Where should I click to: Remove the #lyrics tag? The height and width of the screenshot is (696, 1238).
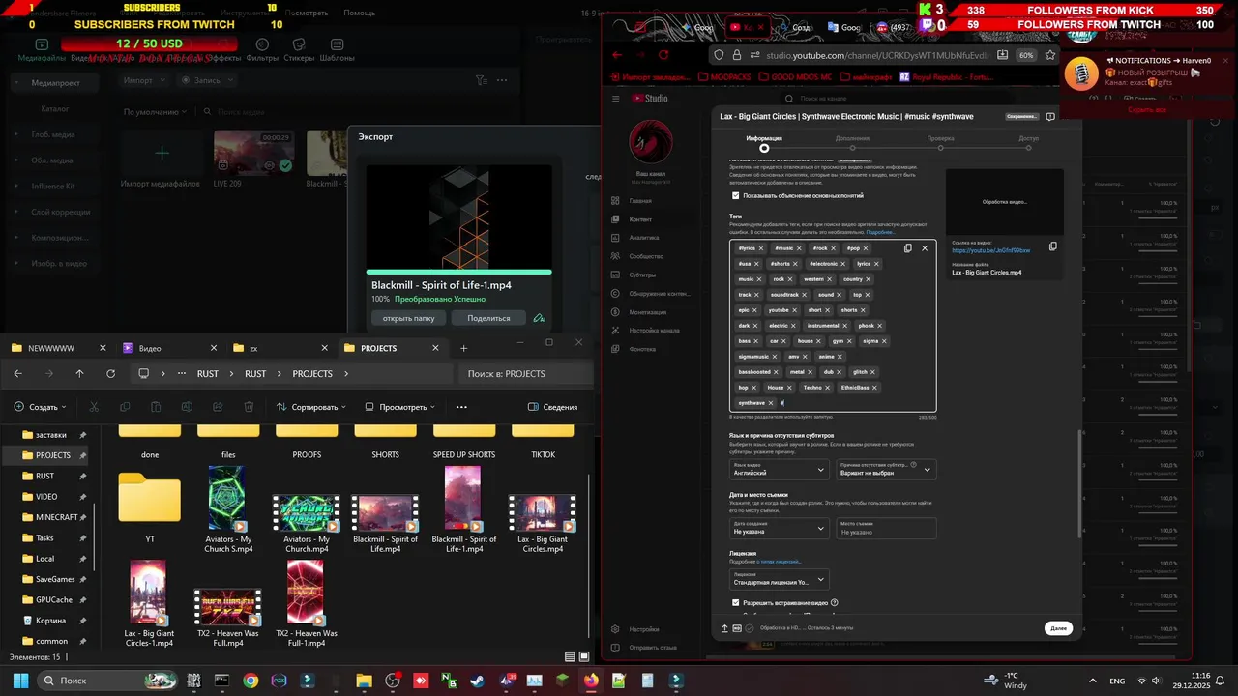[x=761, y=248]
